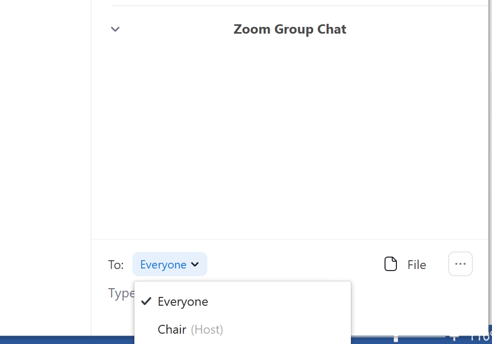Choose Chair (Host) as recipient
This screenshot has height=344, width=492.
coord(172,330)
